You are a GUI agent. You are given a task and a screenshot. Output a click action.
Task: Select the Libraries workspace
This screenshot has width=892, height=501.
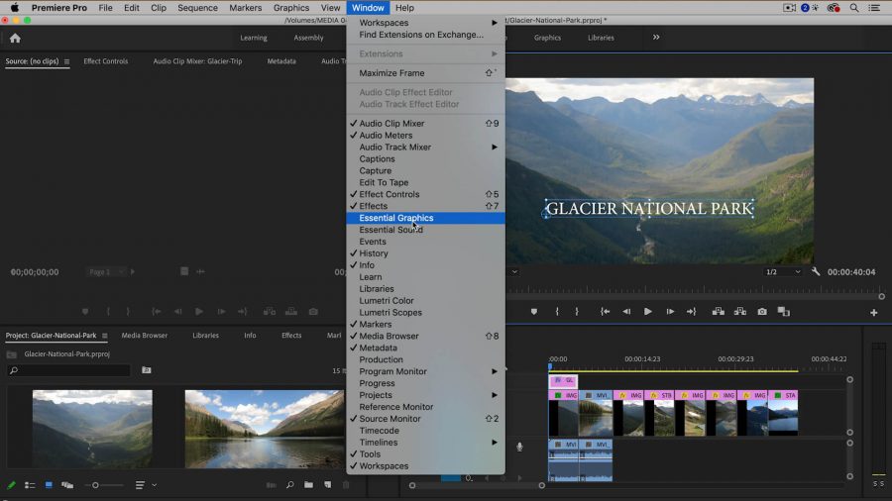pyautogui.click(x=601, y=38)
